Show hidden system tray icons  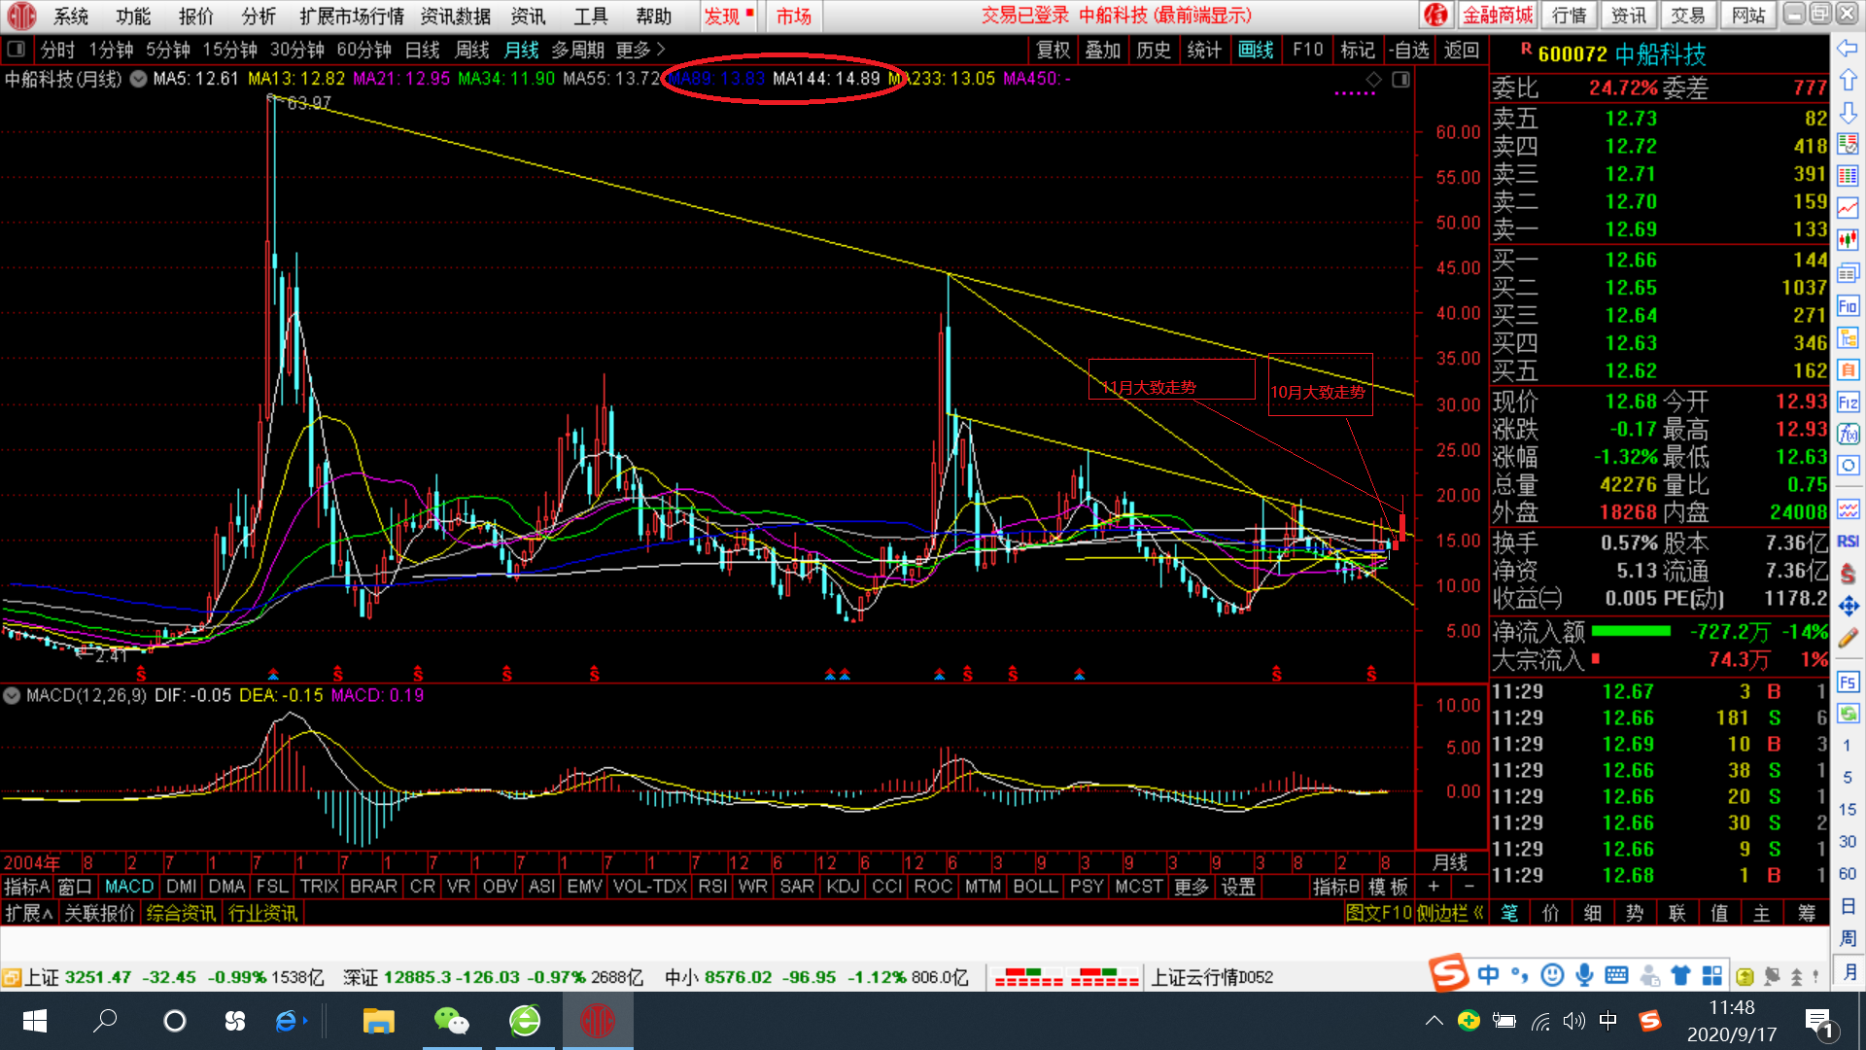[1434, 1021]
